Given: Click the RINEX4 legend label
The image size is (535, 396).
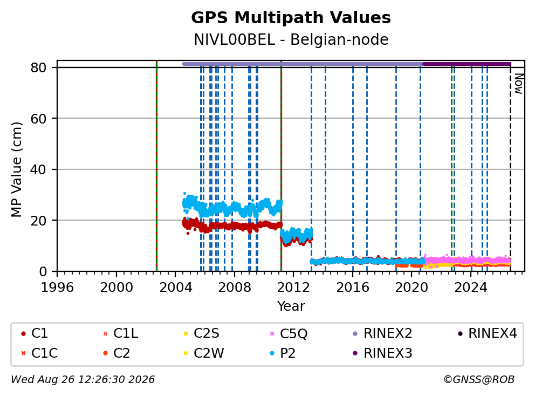Looking at the screenshot, I should (492, 333).
